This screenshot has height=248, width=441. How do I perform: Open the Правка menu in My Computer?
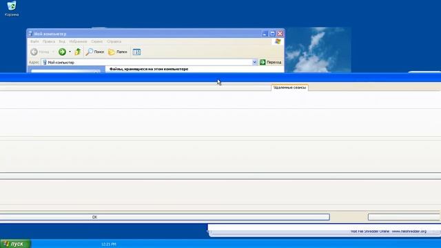tap(49, 41)
